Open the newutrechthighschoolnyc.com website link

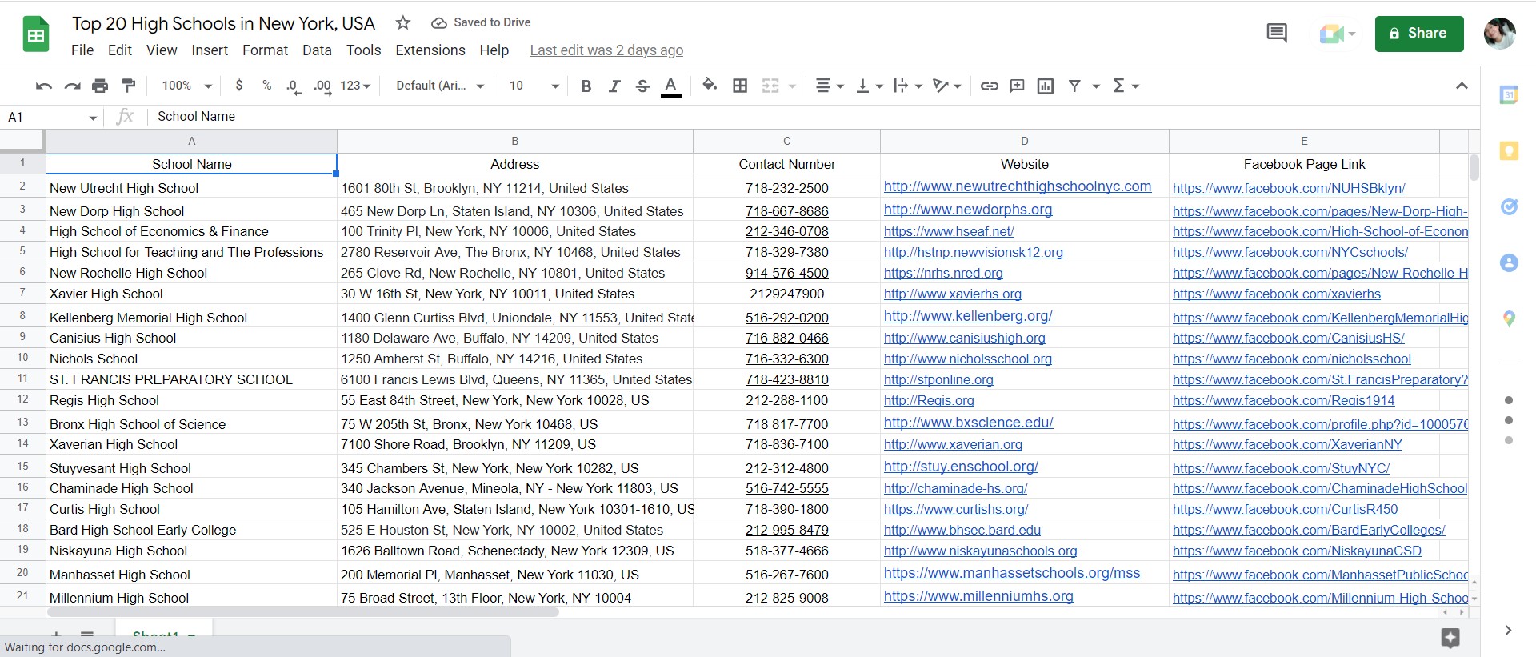tap(1018, 186)
